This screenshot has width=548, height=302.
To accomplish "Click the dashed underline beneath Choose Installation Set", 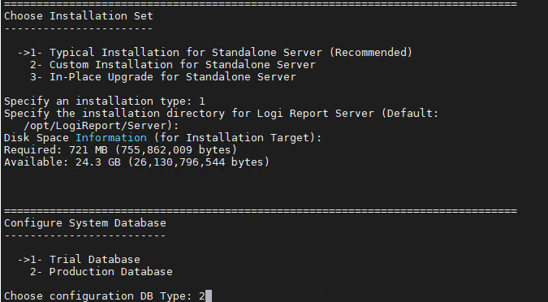I will [79, 28].
